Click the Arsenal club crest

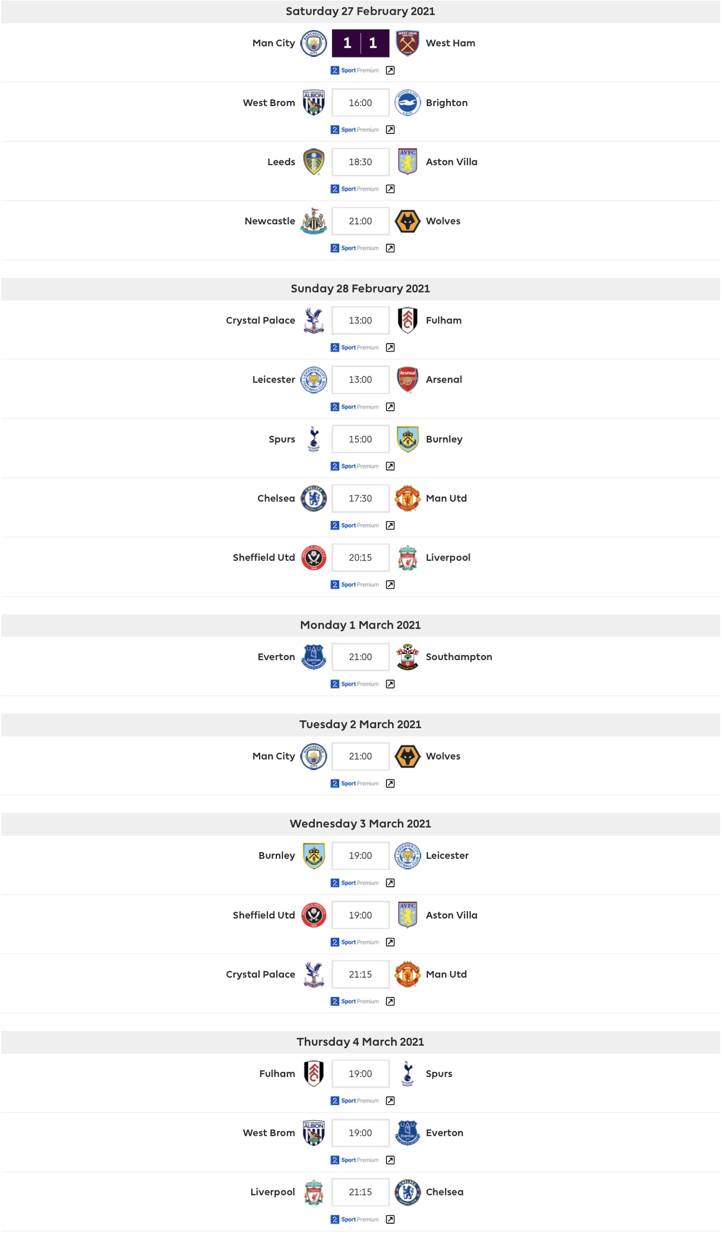[x=407, y=380]
